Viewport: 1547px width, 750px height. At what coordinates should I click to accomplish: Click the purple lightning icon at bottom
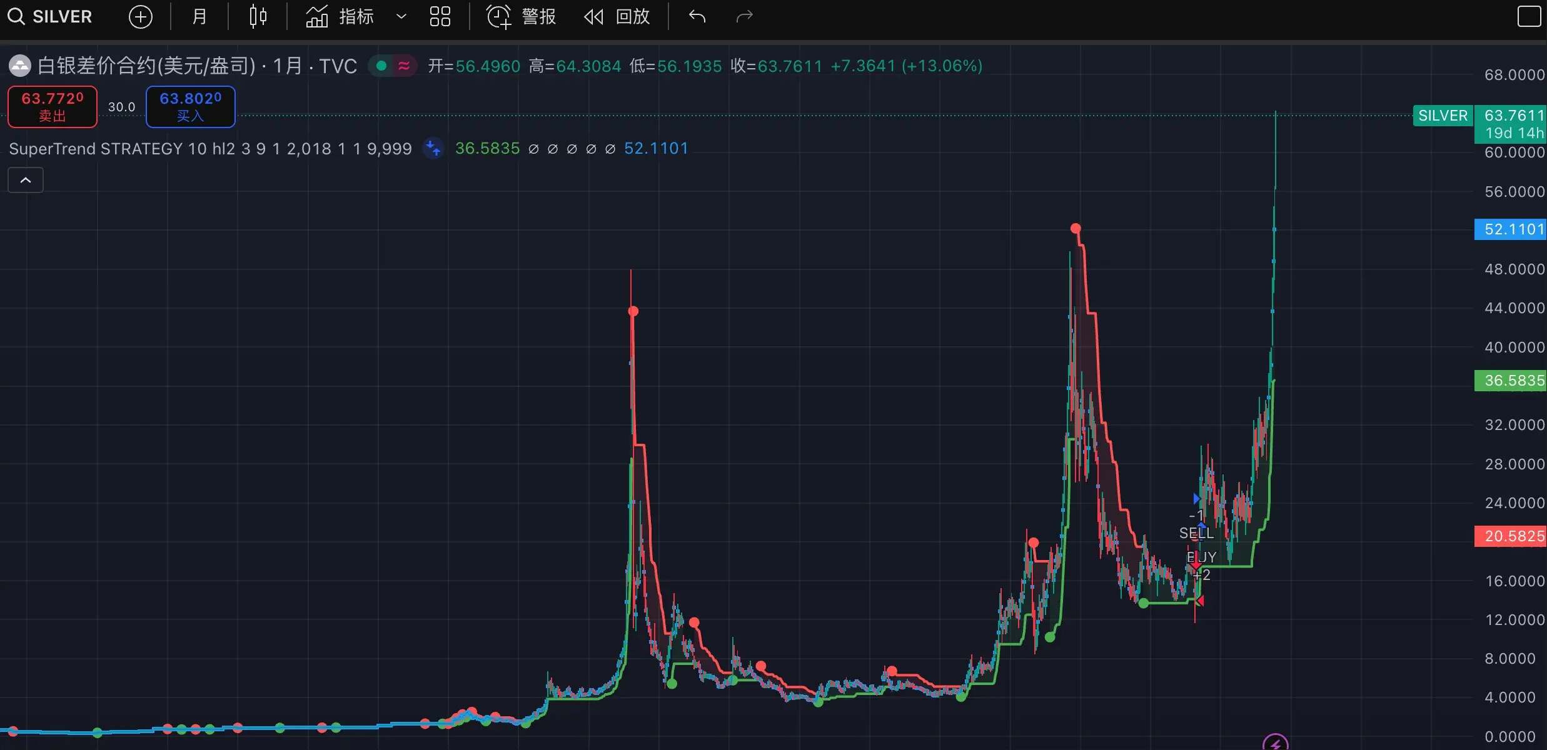point(1275,744)
